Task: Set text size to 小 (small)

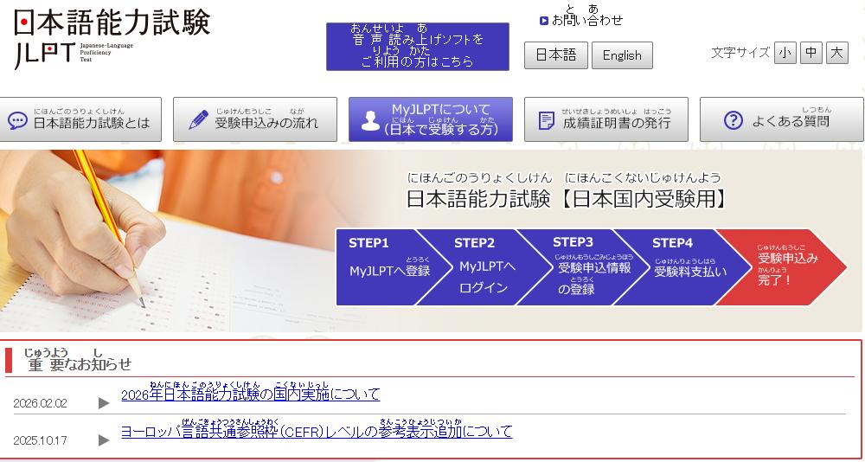Action: pyautogui.click(x=785, y=53)
